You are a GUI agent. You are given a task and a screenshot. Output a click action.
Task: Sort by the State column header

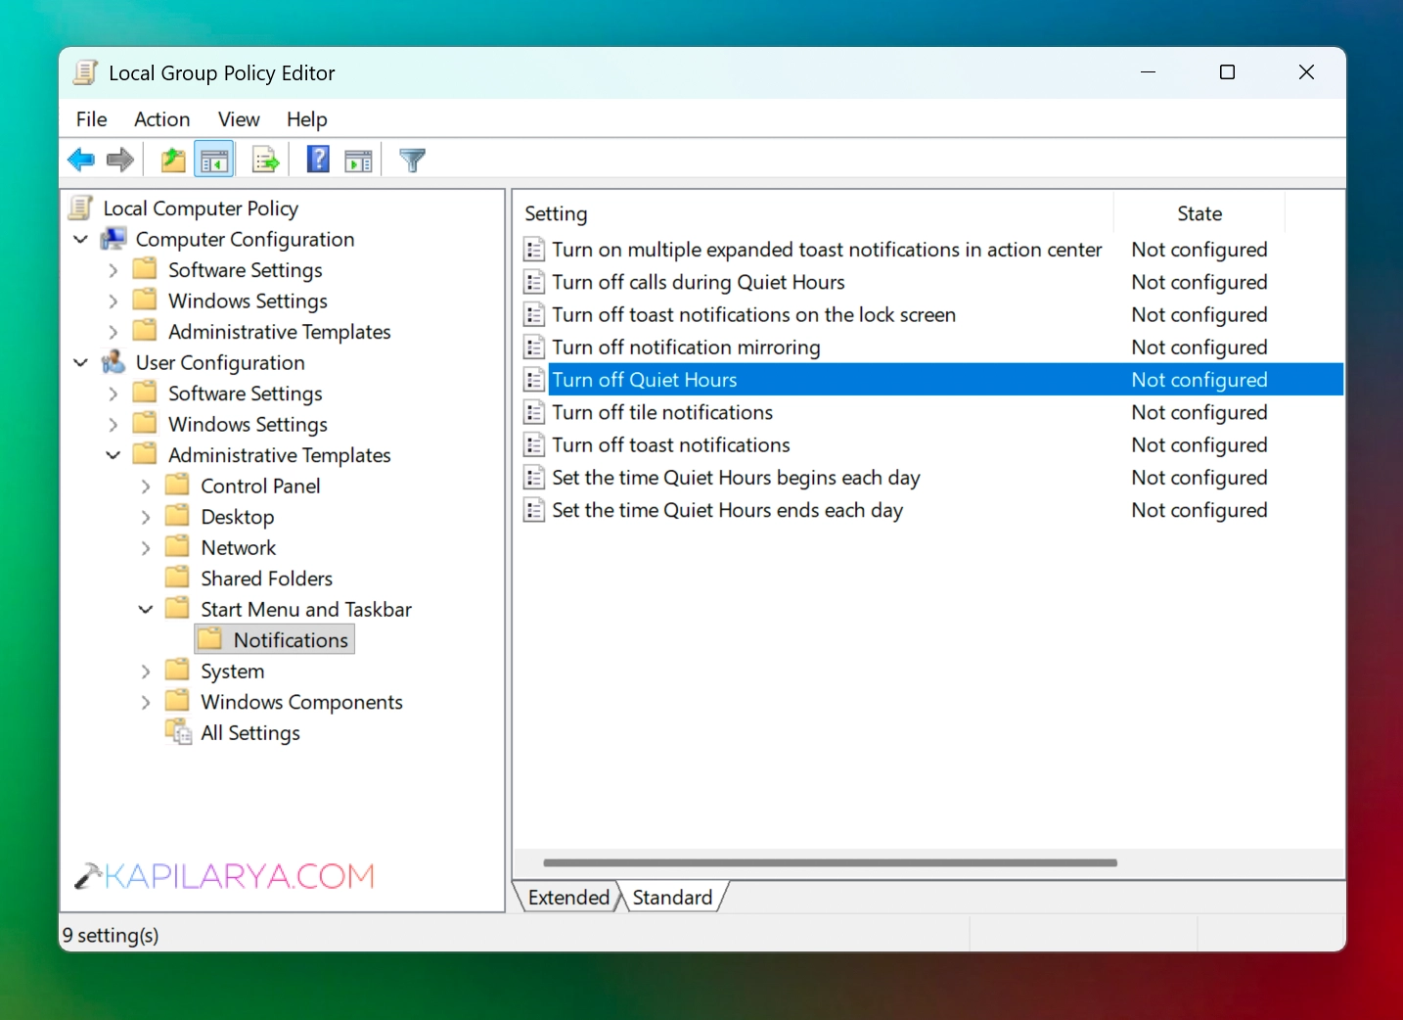[x=1199, y=213]
